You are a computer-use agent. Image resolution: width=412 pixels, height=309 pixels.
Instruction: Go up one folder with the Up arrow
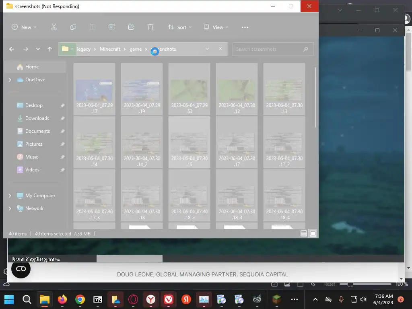tap(49, 49)
